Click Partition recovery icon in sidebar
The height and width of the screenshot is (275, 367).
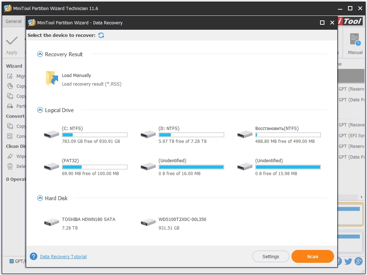[10, 106]
